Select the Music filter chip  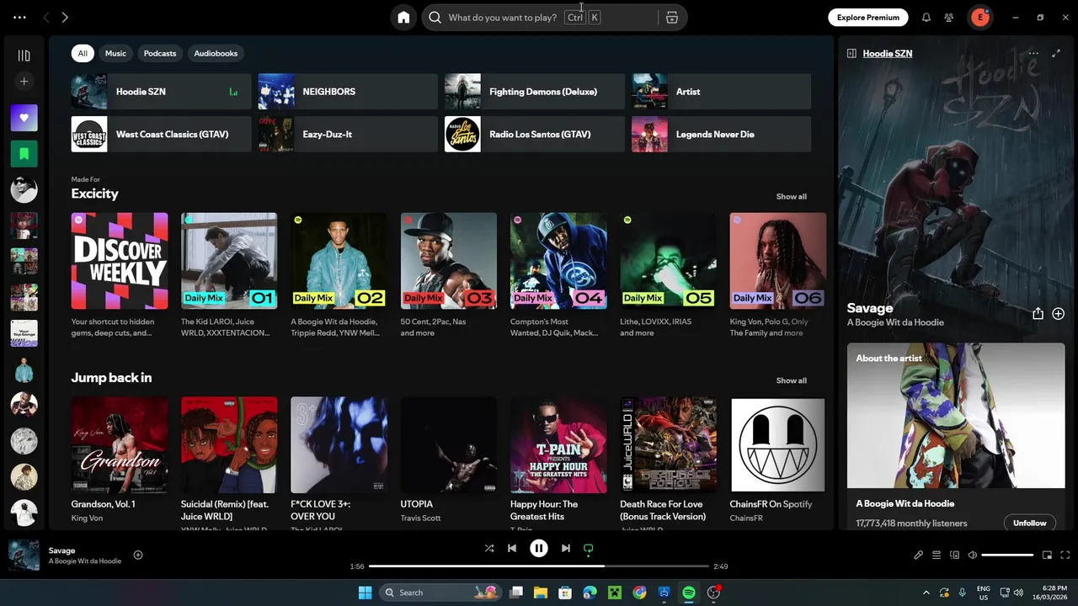[115, 53]
